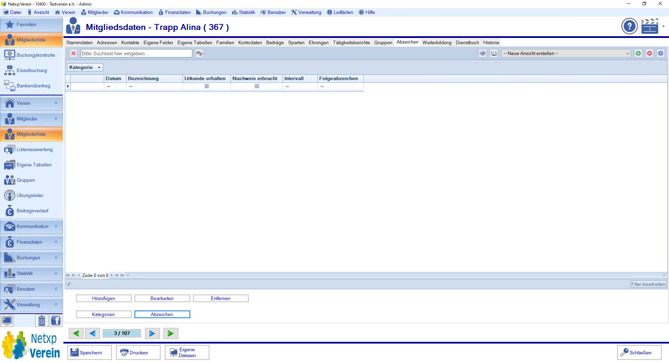
Task: Open the Neue Ansicht erstellen dropdown
Action: click(566, 53)
